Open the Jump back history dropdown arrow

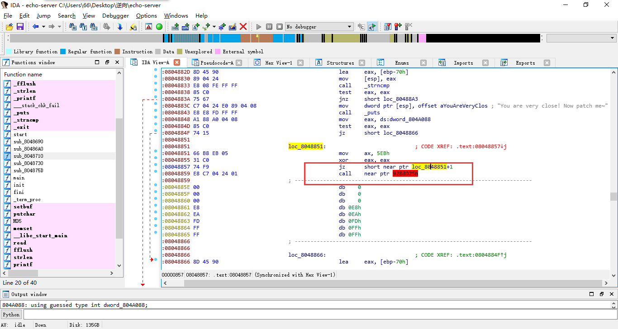point(43,27)
